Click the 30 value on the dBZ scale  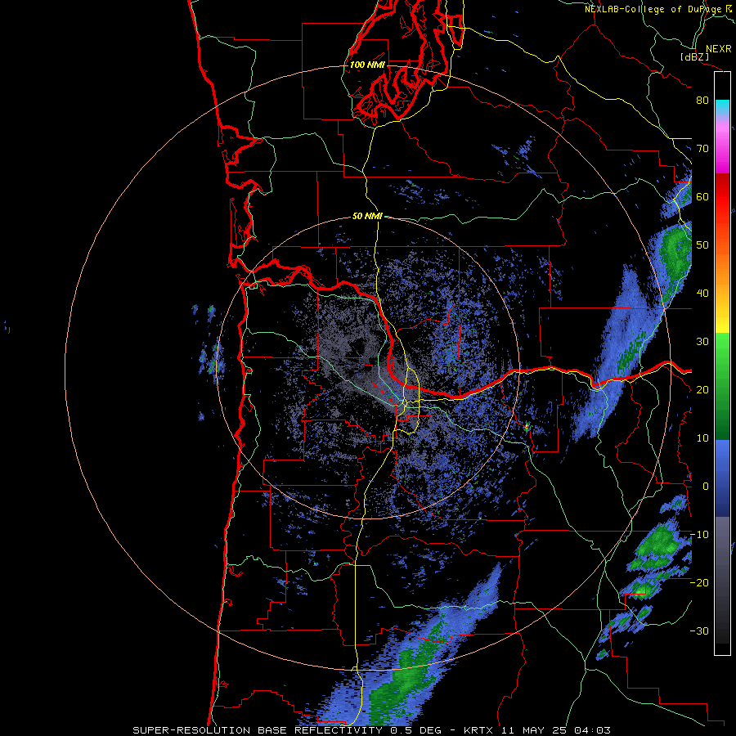click(x=702, y=341)
